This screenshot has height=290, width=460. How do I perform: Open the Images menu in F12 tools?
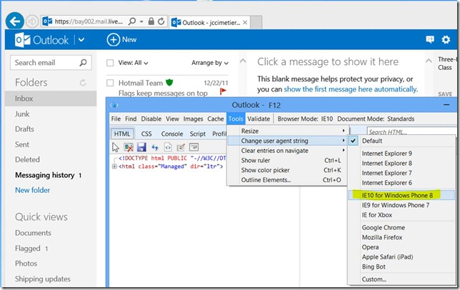(x=193, y=119)
